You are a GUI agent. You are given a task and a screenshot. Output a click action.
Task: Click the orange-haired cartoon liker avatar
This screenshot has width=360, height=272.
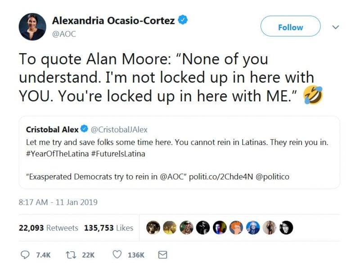235,228
